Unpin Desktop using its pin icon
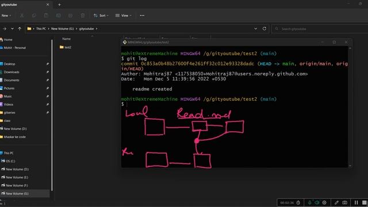 coord(48,64)
